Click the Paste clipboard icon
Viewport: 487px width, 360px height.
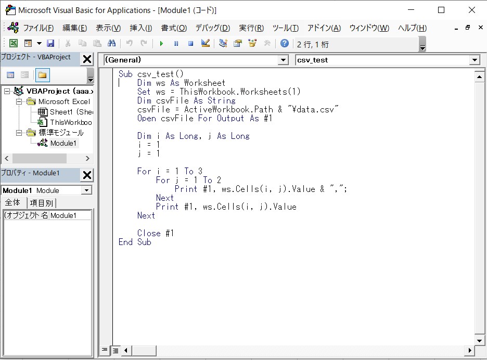(97, 44)
